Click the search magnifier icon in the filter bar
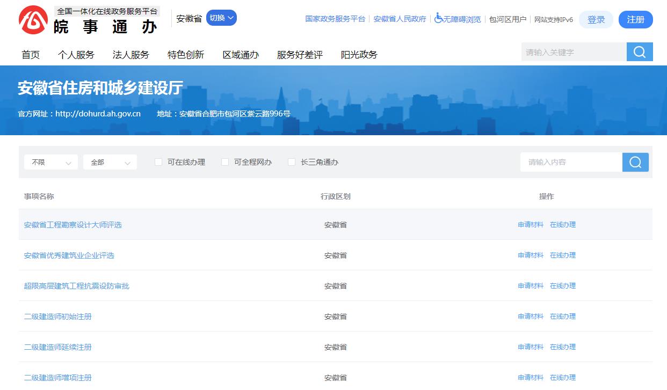This screenshot has height=390, width=667. [635, 162]
